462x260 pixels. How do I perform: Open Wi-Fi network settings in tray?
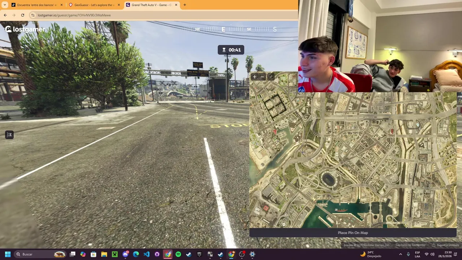coord(426,254)
